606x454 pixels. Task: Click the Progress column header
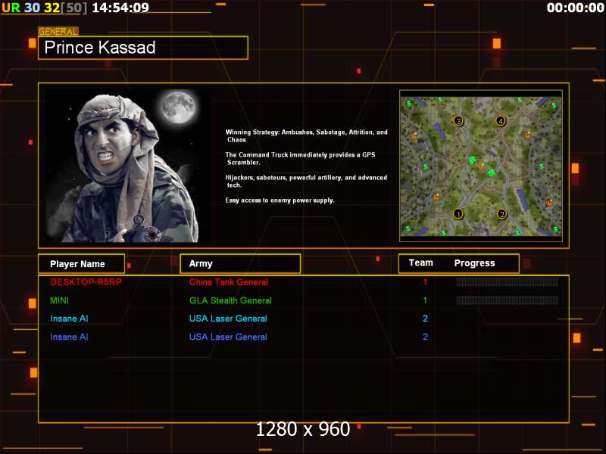(x=475, y=263)
